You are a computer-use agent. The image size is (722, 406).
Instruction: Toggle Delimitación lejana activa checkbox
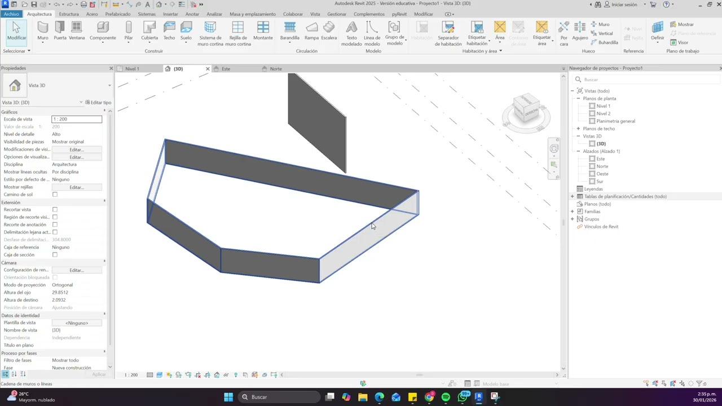pyautogui.click(x=55, y=232)
